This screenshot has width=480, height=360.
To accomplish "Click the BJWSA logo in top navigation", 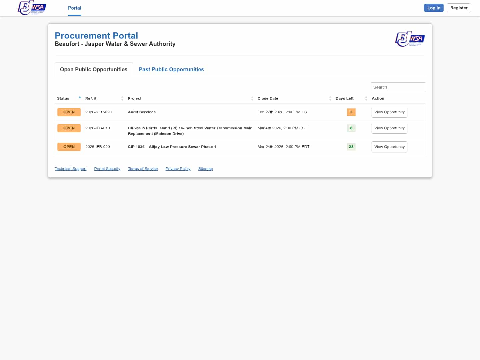I will tap(32, 8).
